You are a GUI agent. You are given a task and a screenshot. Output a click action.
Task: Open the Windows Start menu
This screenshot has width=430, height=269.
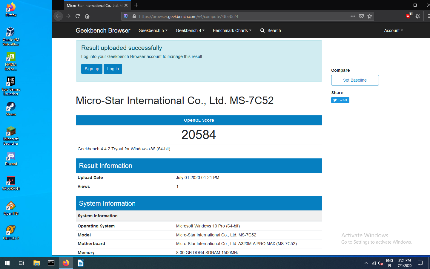coord(7,263)
